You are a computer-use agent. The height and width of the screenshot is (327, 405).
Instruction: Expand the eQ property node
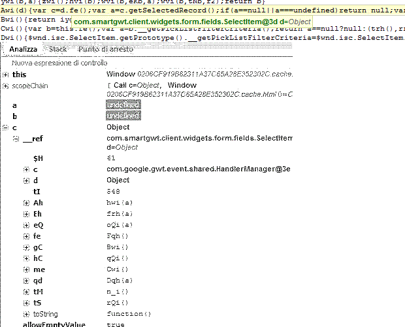pos(27,224)
